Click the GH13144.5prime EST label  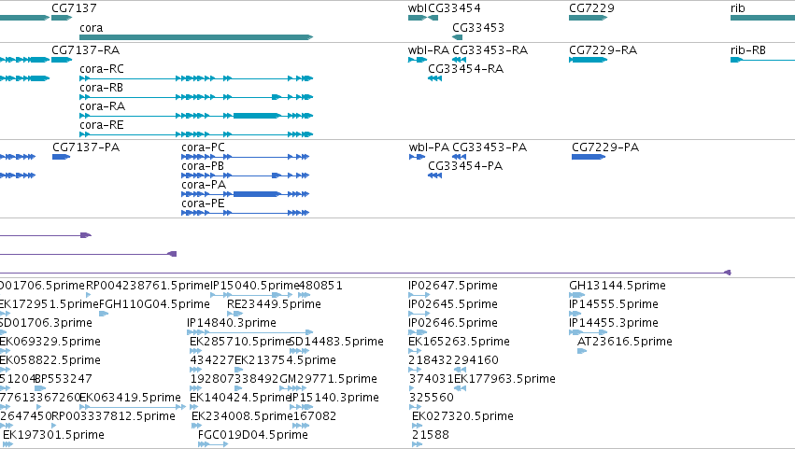click(x=618, y=286)
